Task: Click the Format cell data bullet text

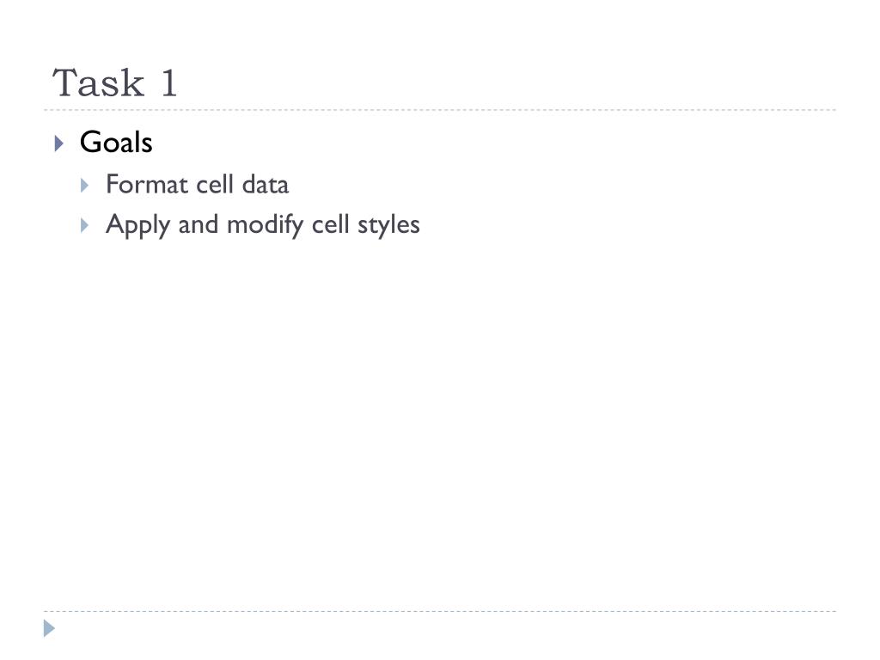Action: click(197, 184)
